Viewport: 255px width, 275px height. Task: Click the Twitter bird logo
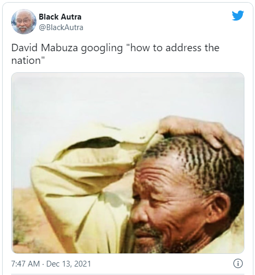coord(238,15)
